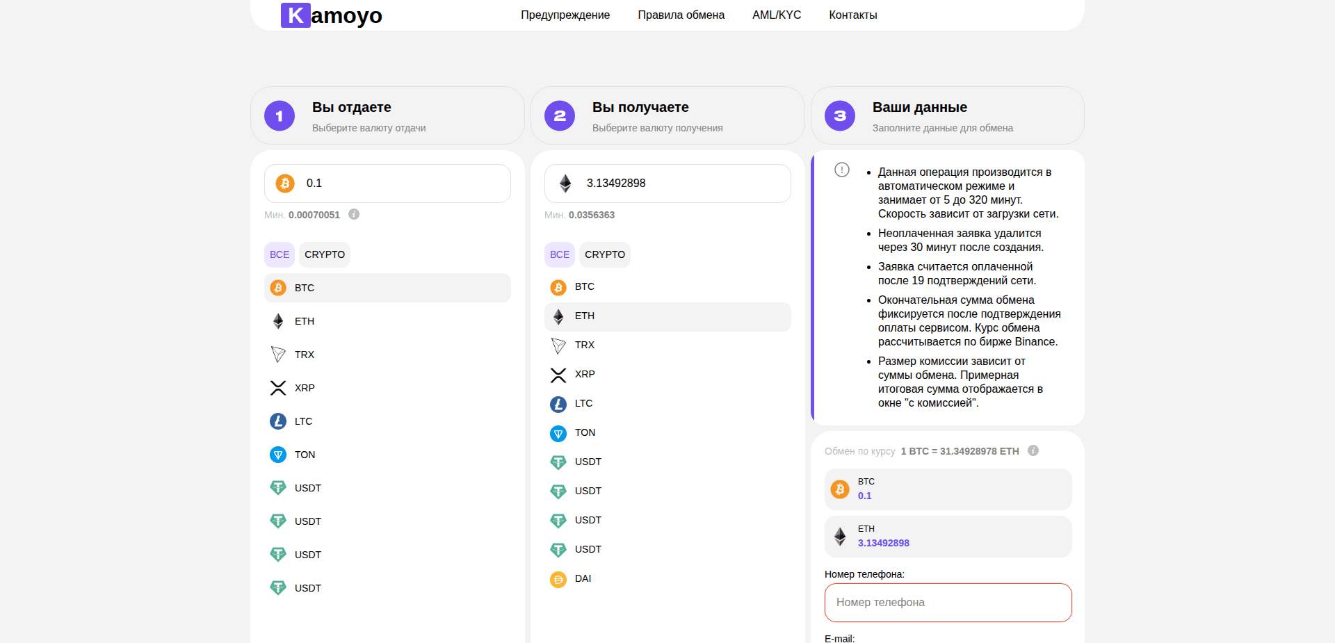Open the info tooltip next to minimum amount
Image resolution: width=1335 pixels, height=643 pixels.
click(x=353, y=215)
